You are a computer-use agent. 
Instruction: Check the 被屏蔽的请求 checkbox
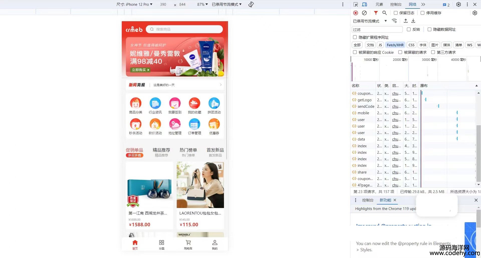(400, 52)
